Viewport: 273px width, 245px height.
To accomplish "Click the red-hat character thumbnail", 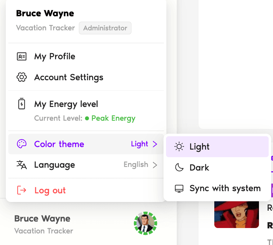I will (x=236, y=214).
